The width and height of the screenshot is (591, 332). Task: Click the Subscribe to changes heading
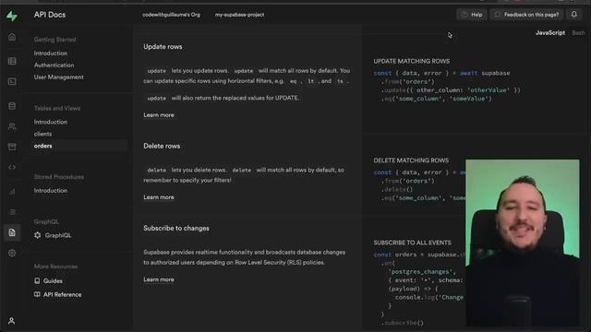coord(176,228)
